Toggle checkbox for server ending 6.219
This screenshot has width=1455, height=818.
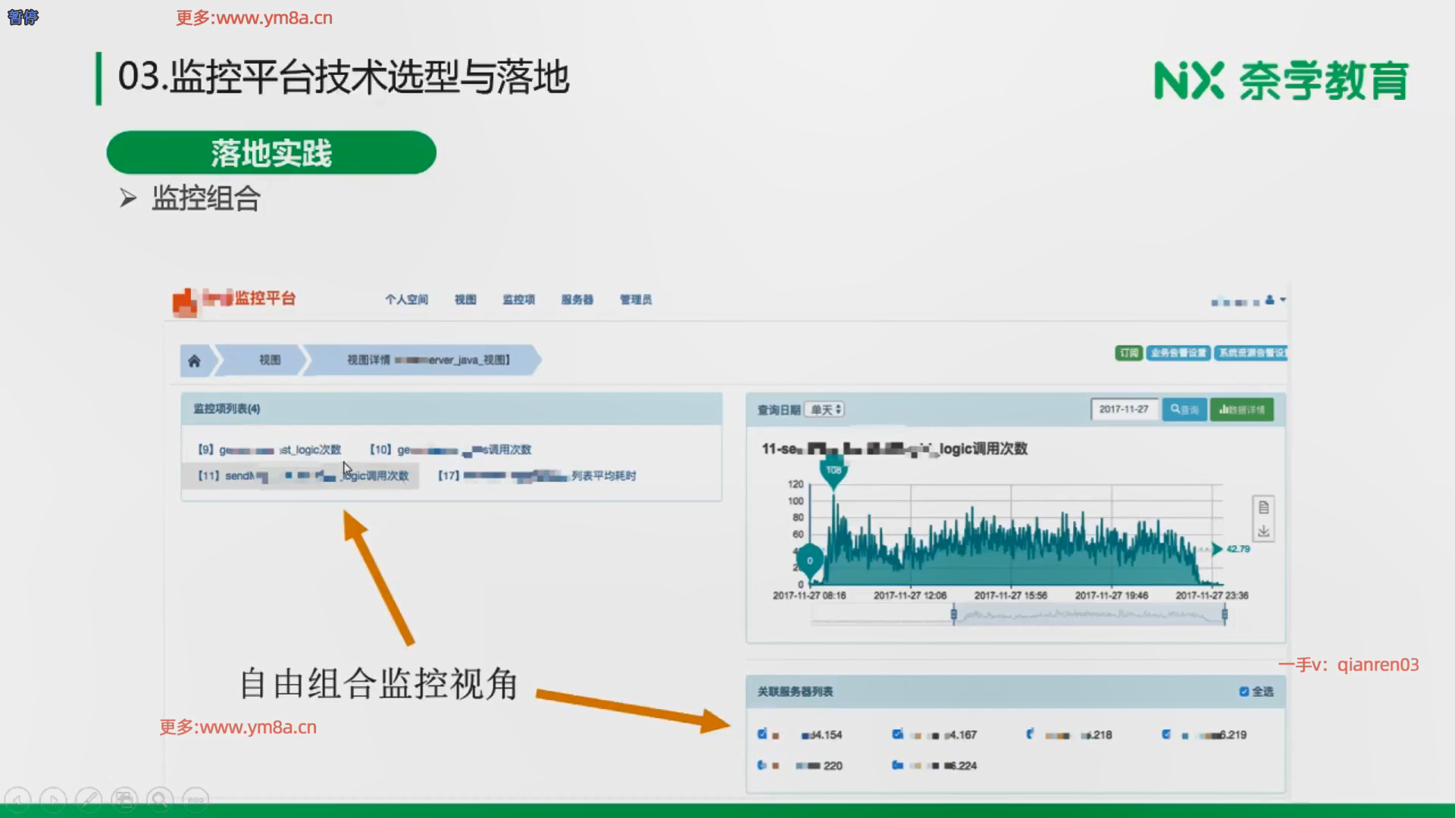click(x=1166, y=734)
